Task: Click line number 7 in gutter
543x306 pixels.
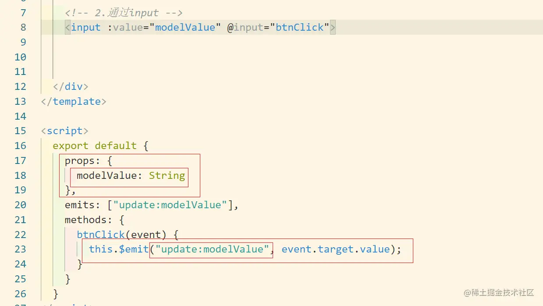Action: click(x=23, y=12)
